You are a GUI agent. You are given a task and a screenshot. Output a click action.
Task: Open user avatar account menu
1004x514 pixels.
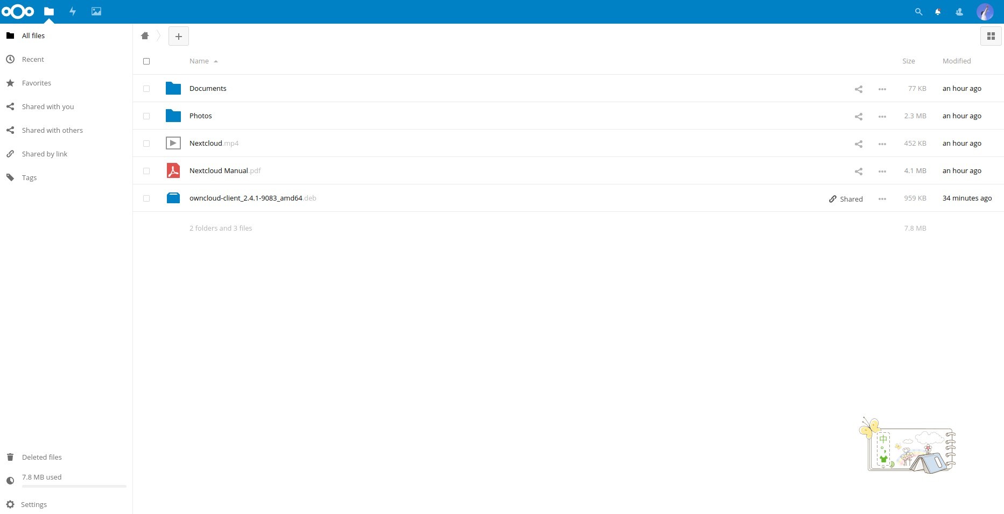pos(985,12)
